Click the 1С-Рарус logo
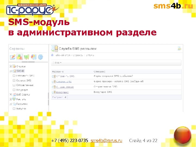196x147 pixels. click(x=32, y=10)
